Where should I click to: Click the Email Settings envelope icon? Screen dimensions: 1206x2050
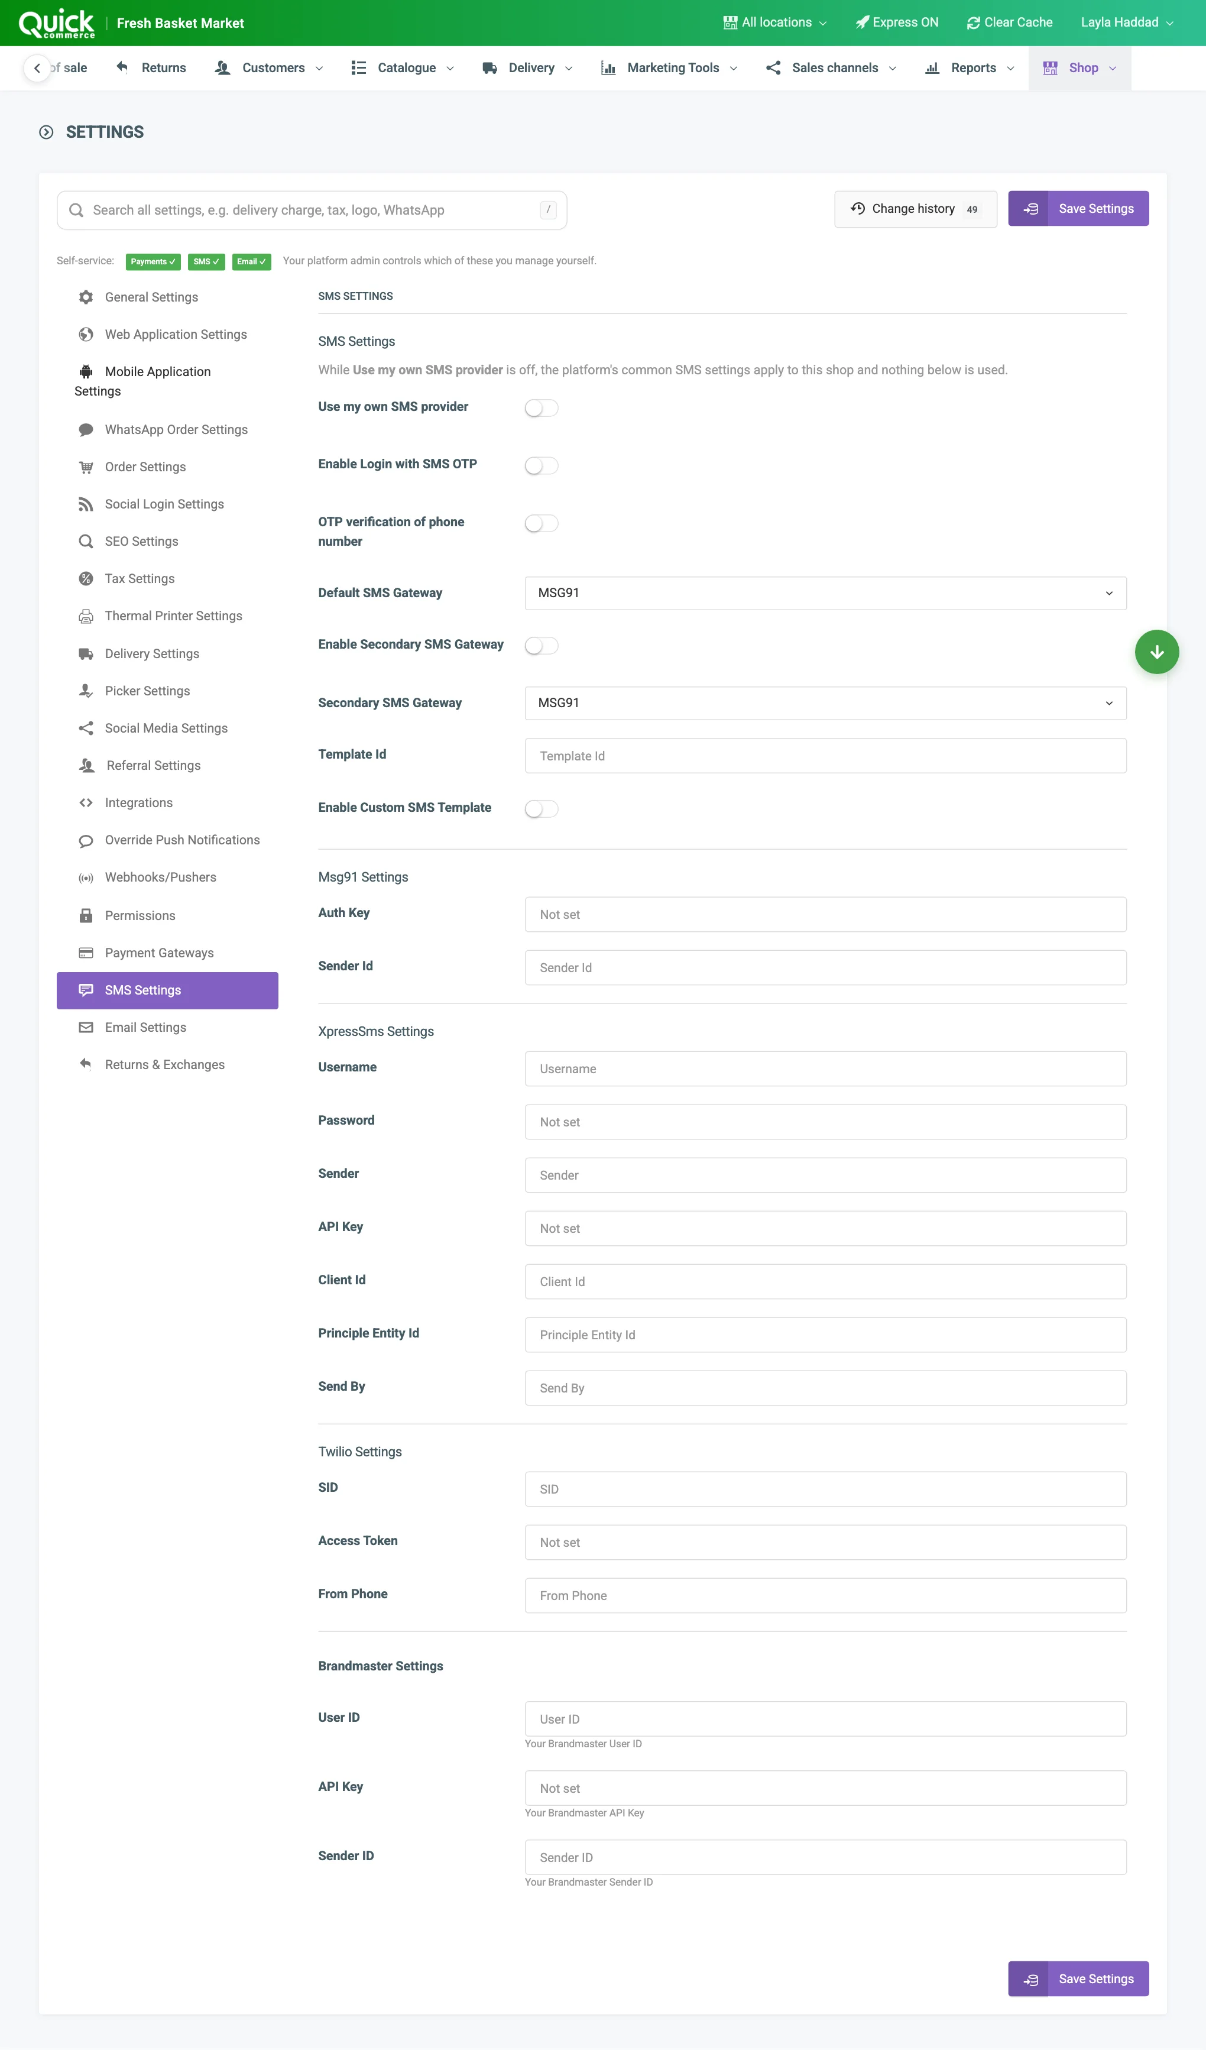pos(85,1028)
